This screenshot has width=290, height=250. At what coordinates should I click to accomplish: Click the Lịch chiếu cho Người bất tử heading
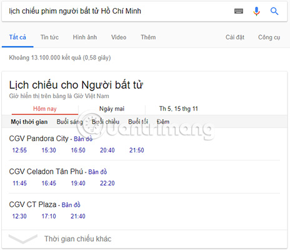coord(76,85)
